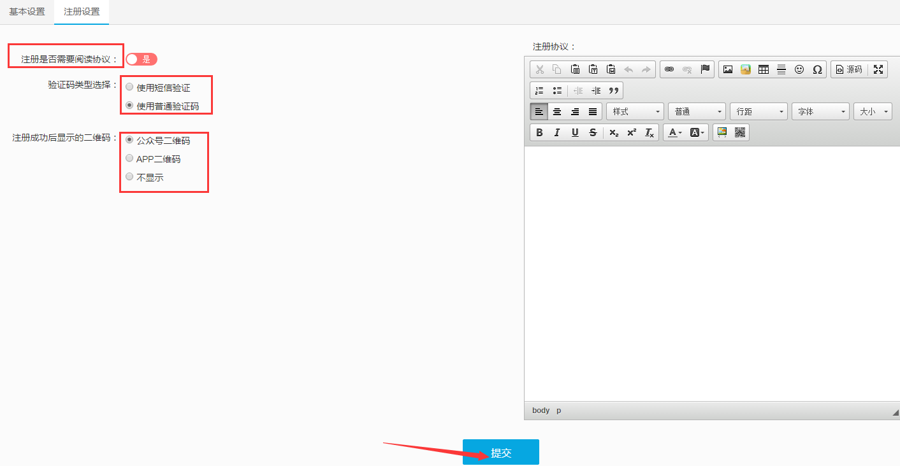The height and width of the screenshot is (466, 900).
Task: Open the 行距 line spacing dropdown
Action: (758, 111)
